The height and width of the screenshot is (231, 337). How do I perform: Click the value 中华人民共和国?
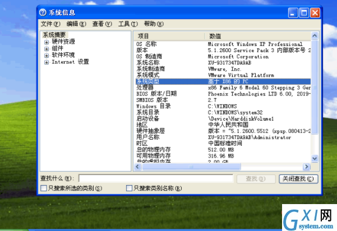pos(228,125)
